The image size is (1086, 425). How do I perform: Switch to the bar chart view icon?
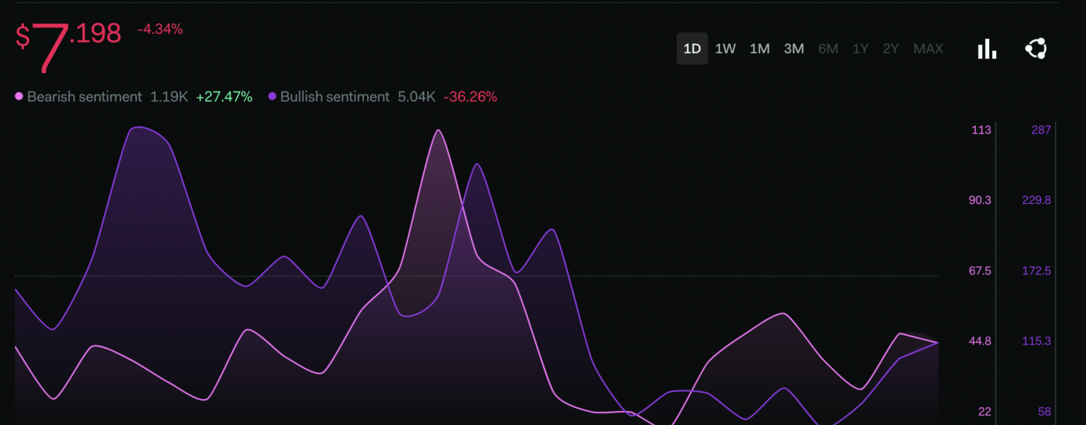pos(987,49)
